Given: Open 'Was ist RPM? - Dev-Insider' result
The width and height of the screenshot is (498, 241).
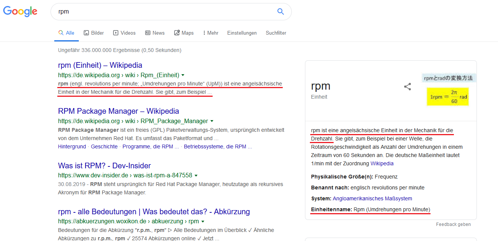Looking at the screenshot, I should (x=104, y=166).
